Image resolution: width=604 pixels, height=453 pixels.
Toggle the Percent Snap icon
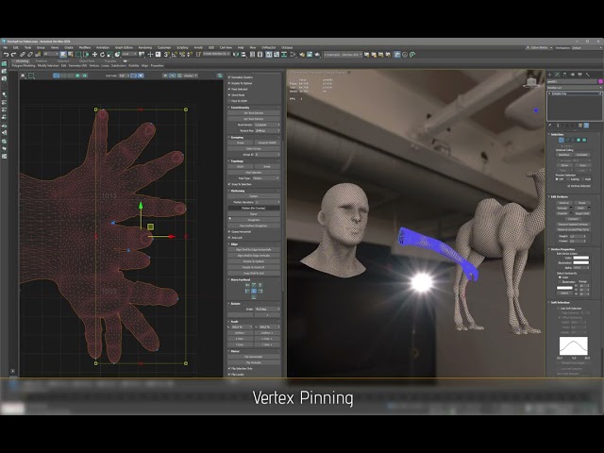pyautogui.click(x=182, y=55)
